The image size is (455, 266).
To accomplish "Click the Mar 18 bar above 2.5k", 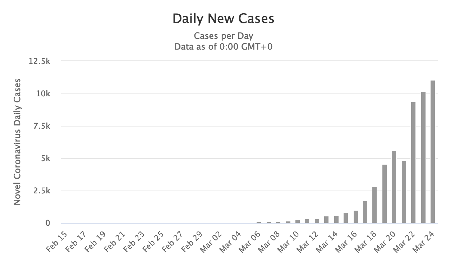I will tap(374, 205).
